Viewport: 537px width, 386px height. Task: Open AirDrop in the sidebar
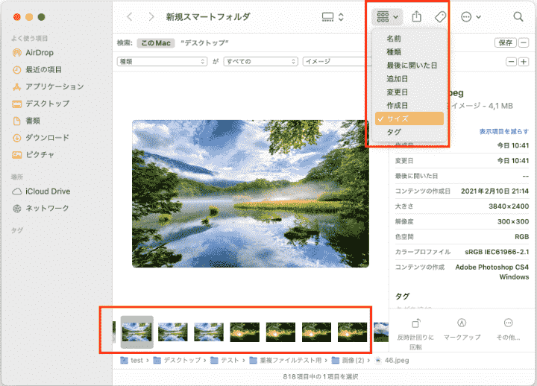(38, 53)
